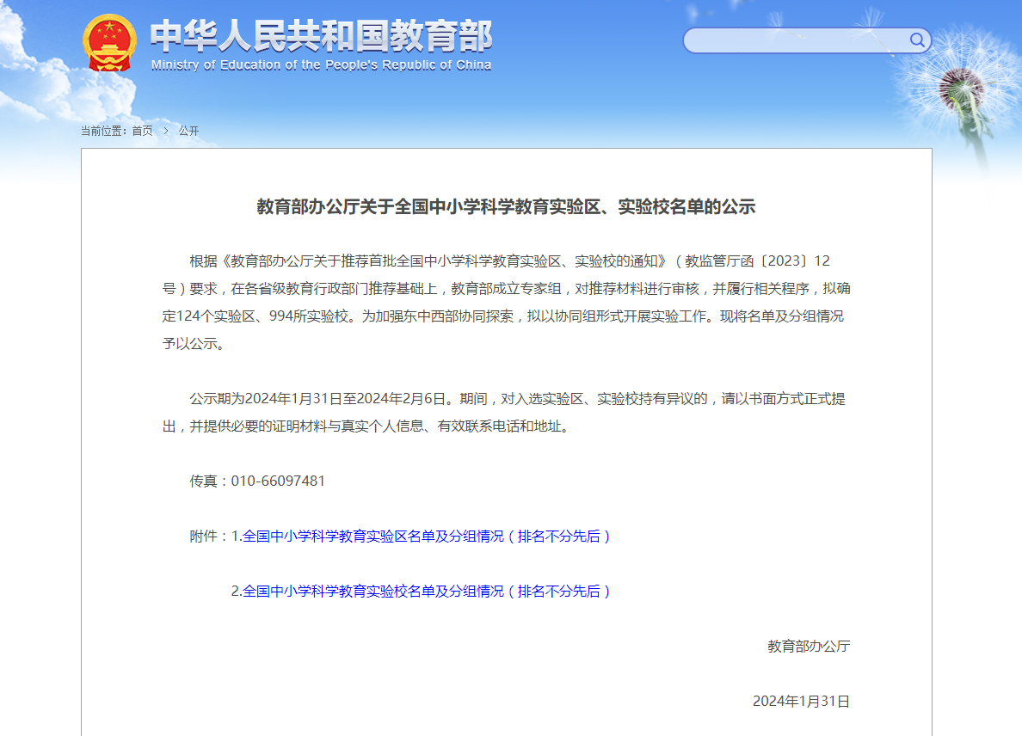
Task: Click the announcement headline 教育部办公厅关于全国中小学科学教育实验区
Action: pos(506,206)
